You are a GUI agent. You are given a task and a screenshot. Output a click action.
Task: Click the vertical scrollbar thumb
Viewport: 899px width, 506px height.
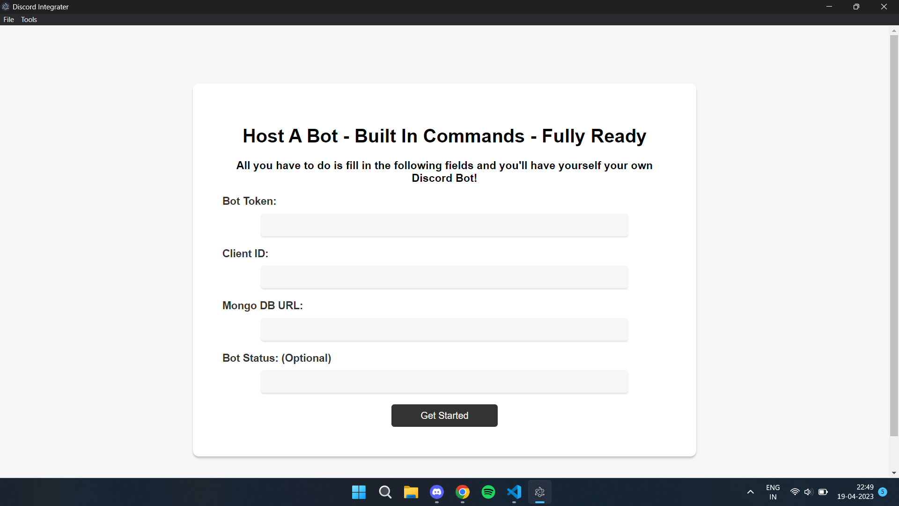pos(894,234)
